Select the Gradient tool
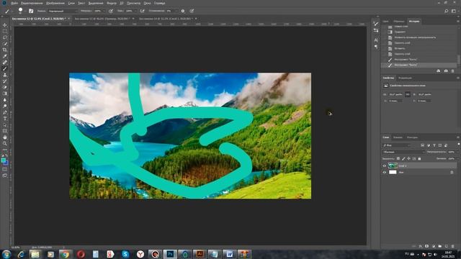The width and height of the screenshot is (461, 259). tap(5, 94)
